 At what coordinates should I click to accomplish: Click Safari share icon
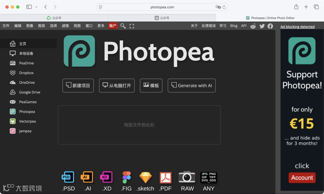[296, 7]
